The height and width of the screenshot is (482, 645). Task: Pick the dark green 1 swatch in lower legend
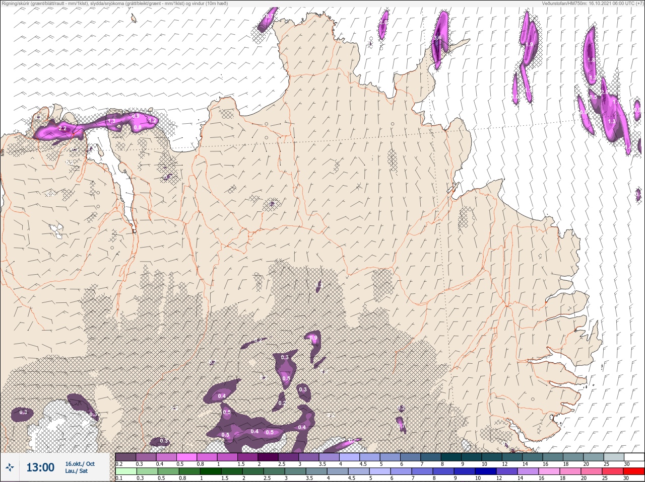(x=211, y=471)
